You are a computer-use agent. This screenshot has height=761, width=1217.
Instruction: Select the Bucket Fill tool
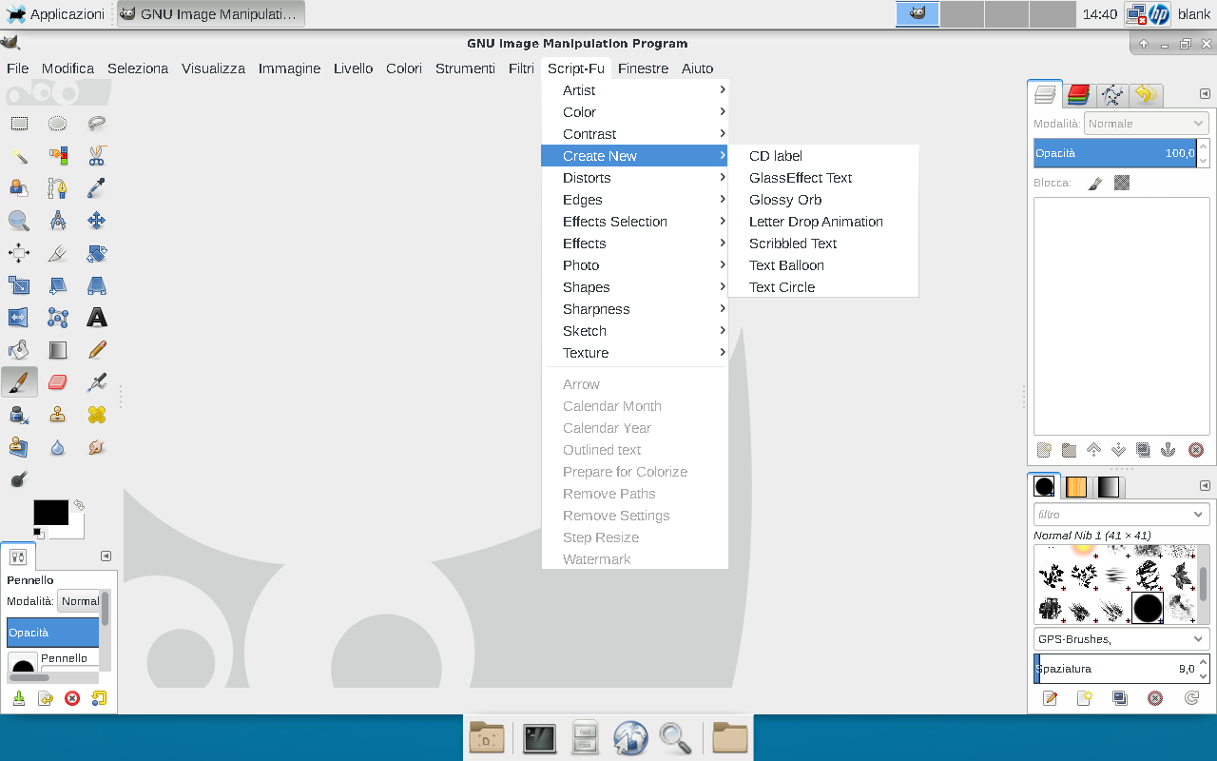coord(19,350)
